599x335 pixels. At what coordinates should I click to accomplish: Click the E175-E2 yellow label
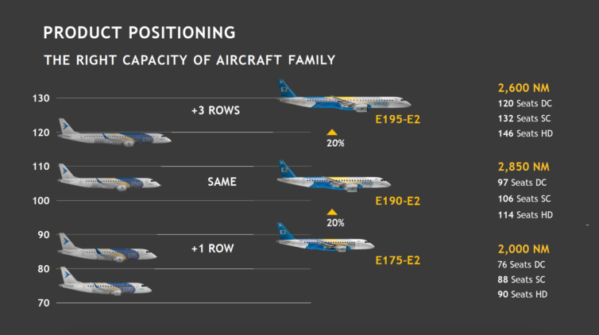click(x=398, y=260)
